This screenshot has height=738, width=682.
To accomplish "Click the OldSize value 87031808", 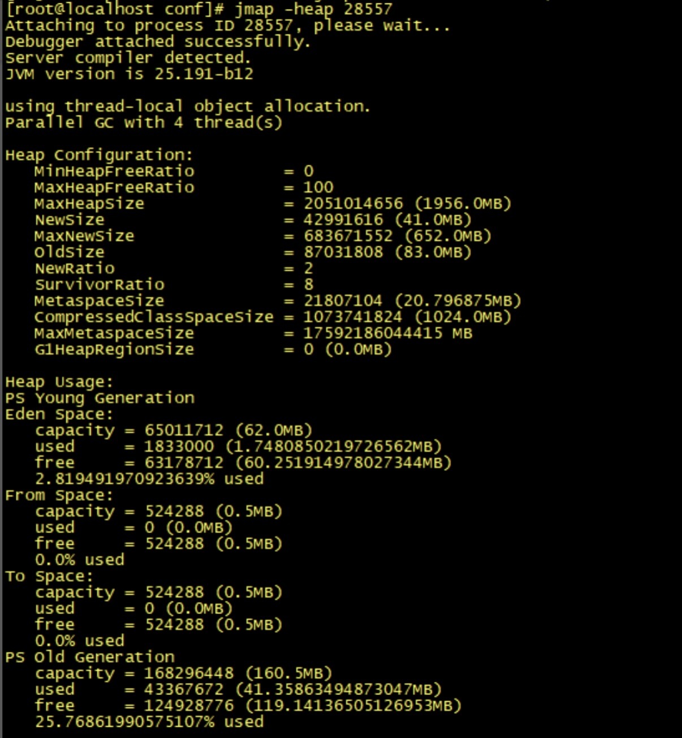I will point(343,252).
